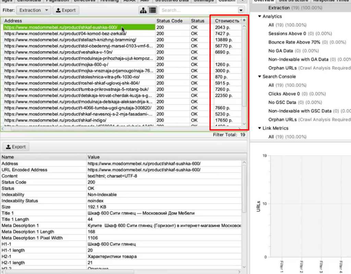This screenshot has width=351, height=274.
Task: Collapse the Search Console tree section
Action: (x=260, y=77)
